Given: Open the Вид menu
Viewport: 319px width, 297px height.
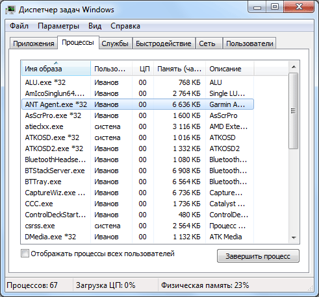Looking at the screenshot, I should click(x=95, y=26).
